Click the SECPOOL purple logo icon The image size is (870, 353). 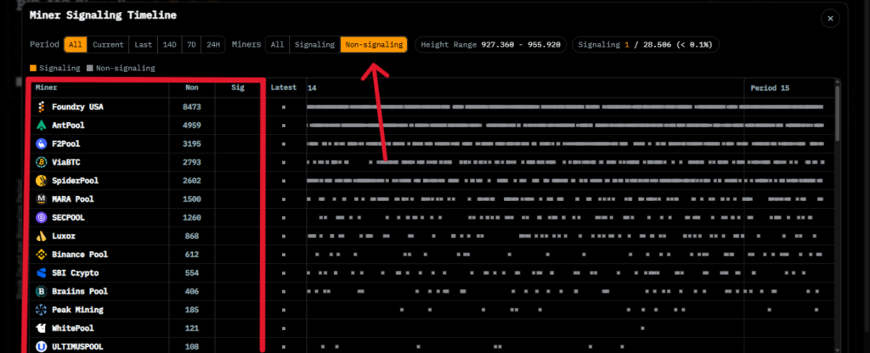(41, 218)
